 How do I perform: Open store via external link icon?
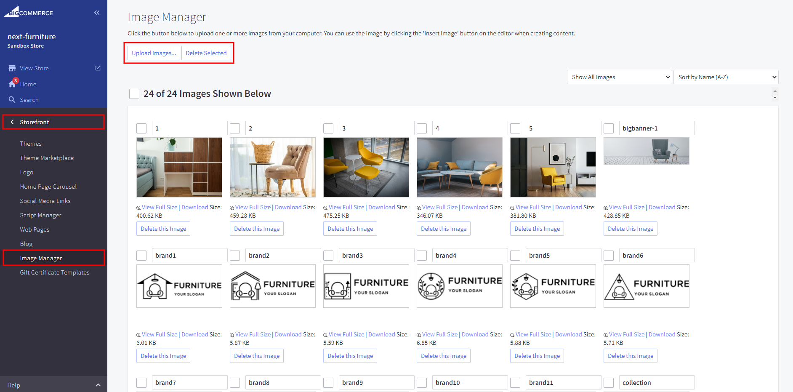[98, 68]
